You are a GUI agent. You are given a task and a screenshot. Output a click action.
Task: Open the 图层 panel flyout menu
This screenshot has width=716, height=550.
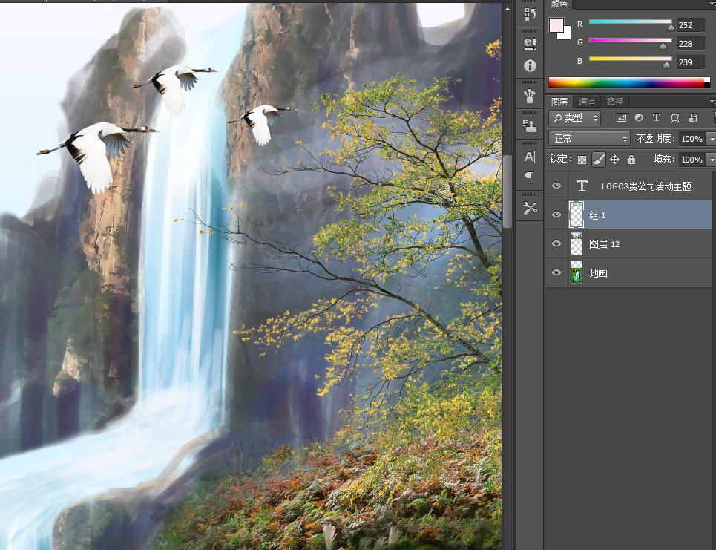coord(712,101)
